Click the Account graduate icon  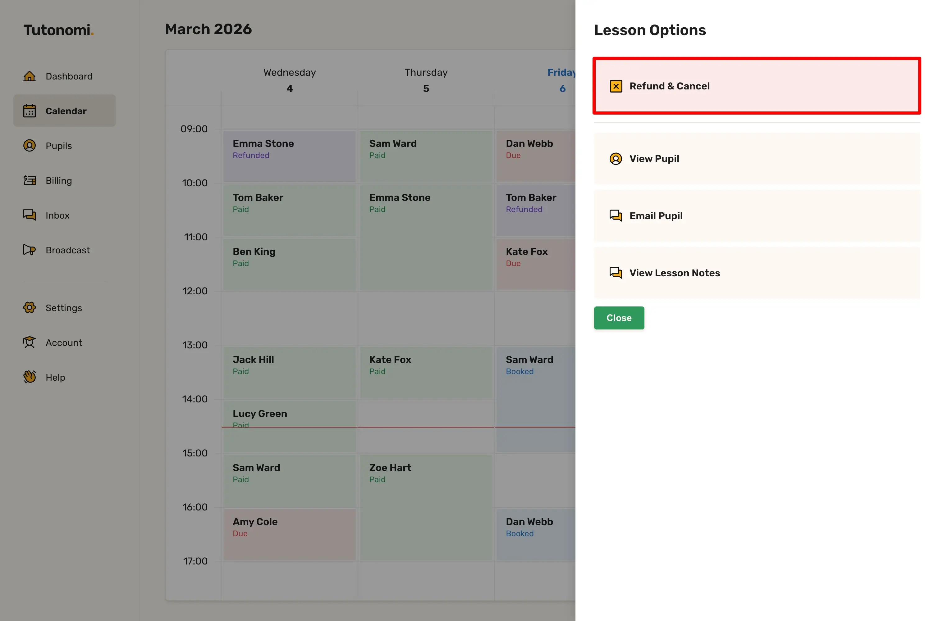pos(29,342)
